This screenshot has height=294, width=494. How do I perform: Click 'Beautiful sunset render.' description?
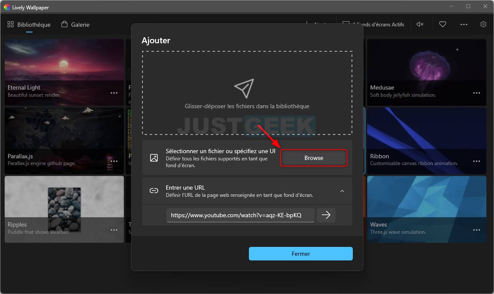click(33, 95)
